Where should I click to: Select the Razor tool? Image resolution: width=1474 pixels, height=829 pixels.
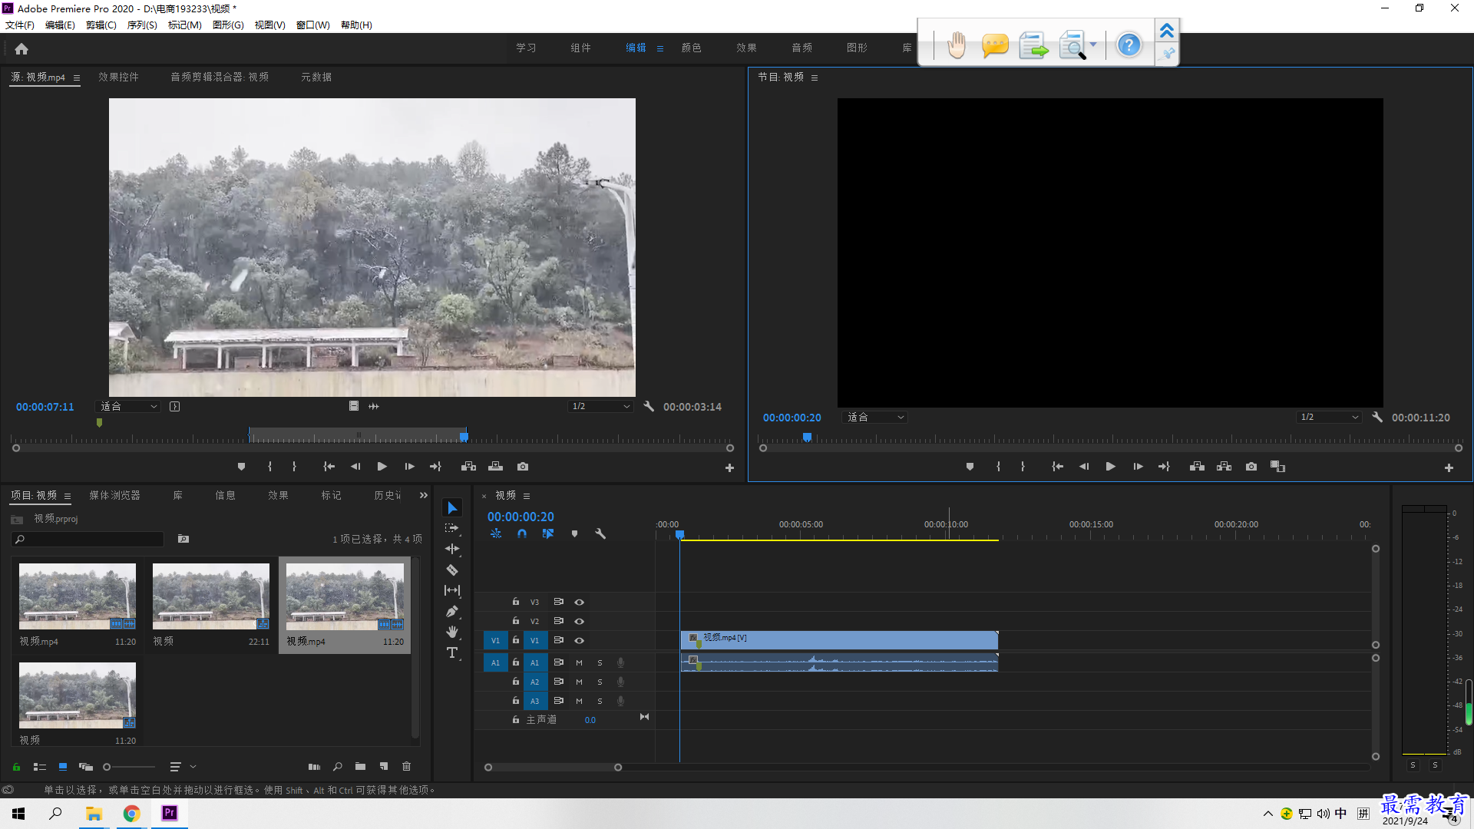(x=452, y=570)
